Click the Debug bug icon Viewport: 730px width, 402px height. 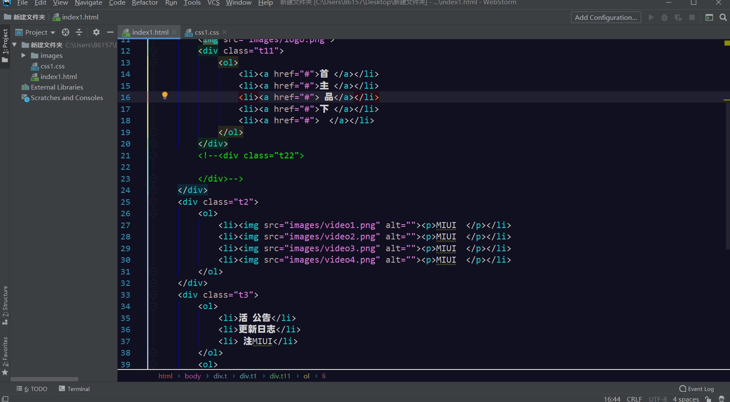click(664, 17)
